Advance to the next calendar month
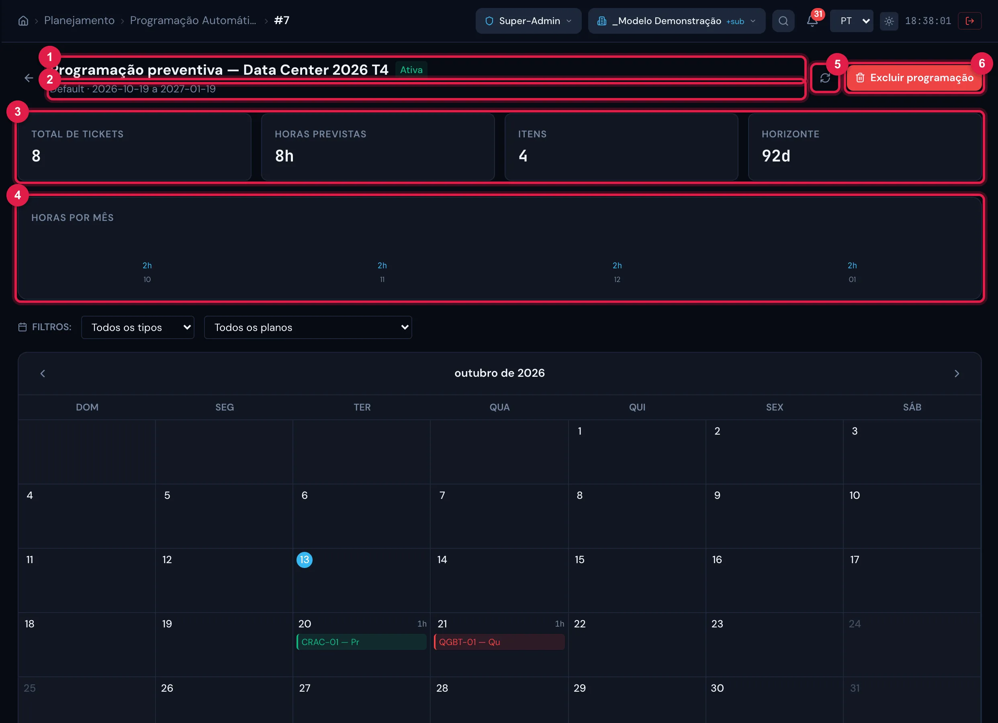Viewport: 998px width, 723px height. [x=956, y=373]
